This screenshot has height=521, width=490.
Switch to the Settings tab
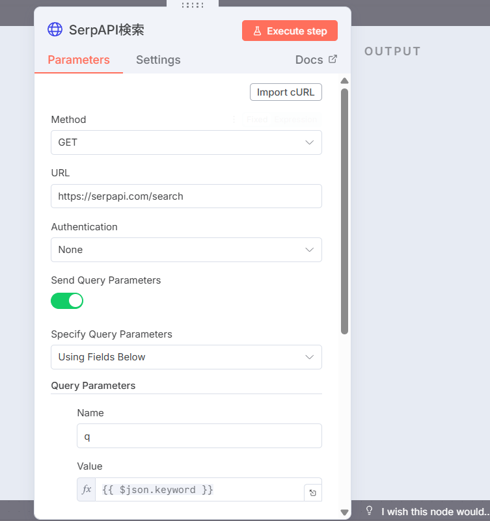[x=158, y=60]
